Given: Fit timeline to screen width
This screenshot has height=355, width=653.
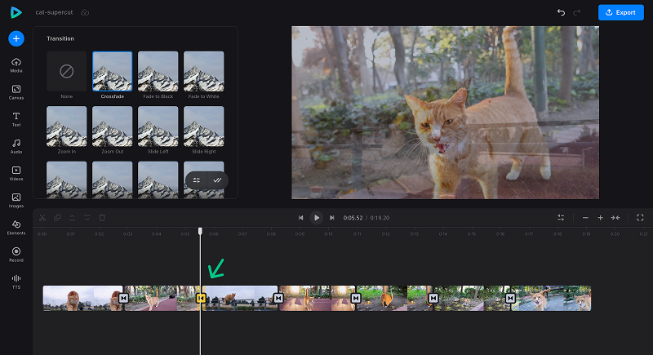Looking at the screenshot, I should coord(615,218).
